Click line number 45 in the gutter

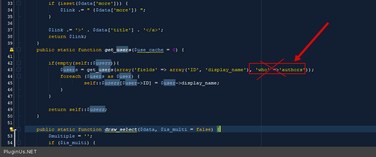click(x=10, y=83)
